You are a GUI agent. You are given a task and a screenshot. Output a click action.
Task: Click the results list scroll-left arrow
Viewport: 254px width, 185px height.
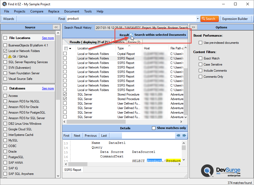point(65,122)
